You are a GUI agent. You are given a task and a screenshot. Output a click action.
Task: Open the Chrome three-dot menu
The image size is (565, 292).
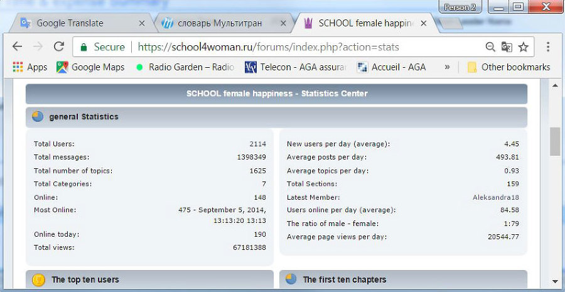(x=548, y=47)
